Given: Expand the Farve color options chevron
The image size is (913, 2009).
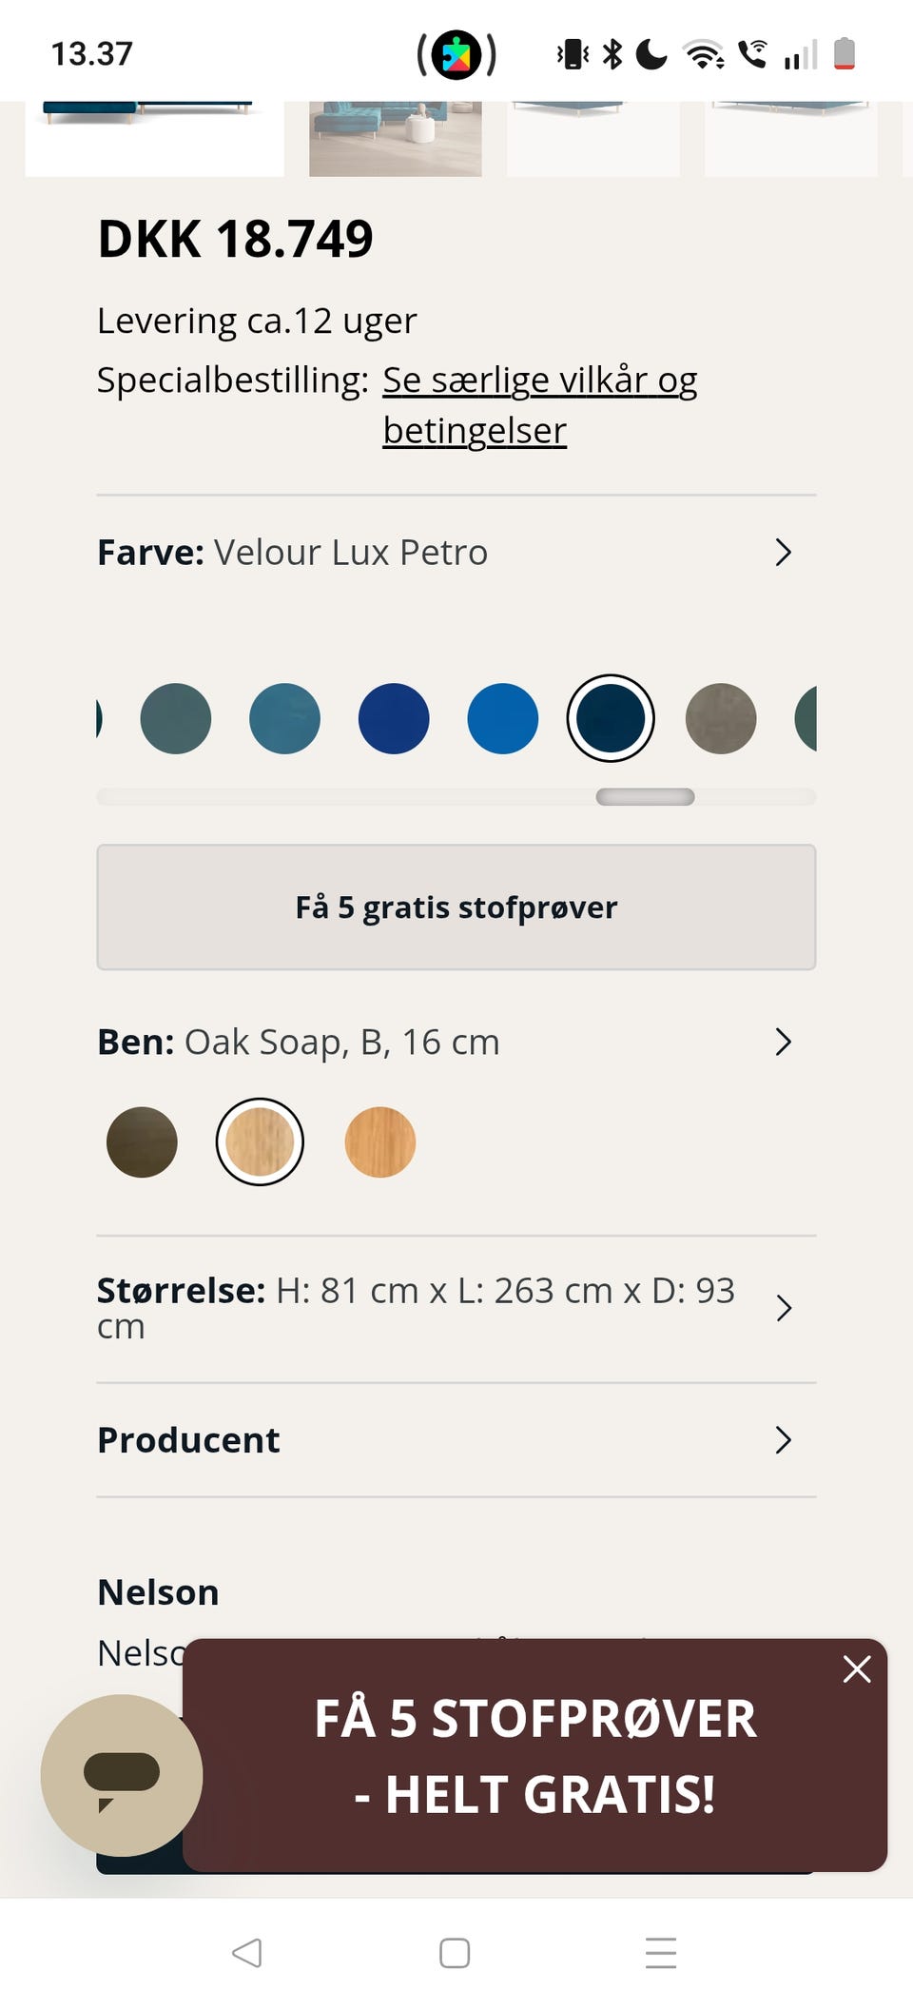Looking at the screenshot, I should (x=783, y=553).
